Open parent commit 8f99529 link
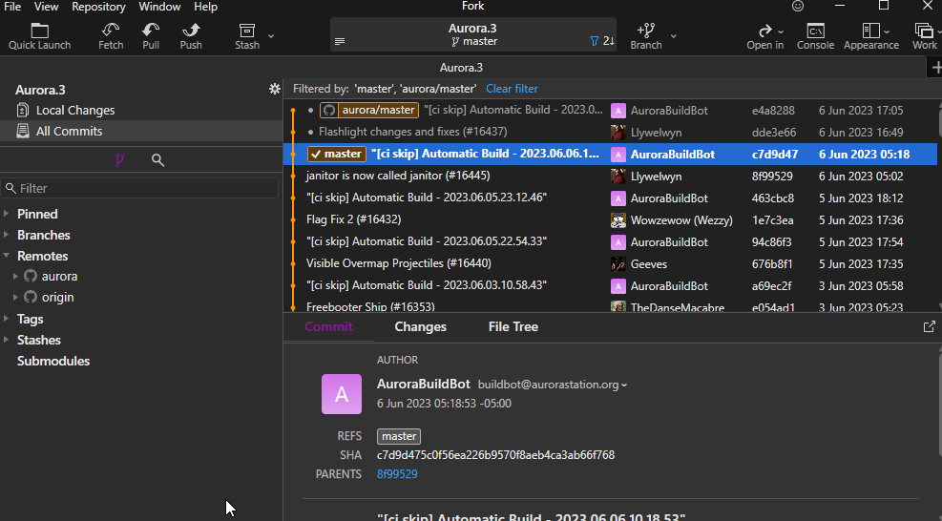This screenshot has height=521, width=942. tap(397, 474)
